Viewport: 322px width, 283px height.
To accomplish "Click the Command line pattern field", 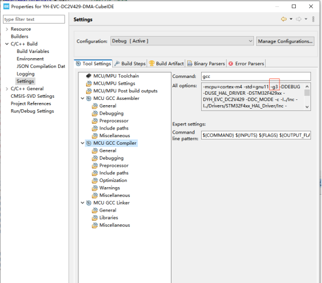I will 256,135.
